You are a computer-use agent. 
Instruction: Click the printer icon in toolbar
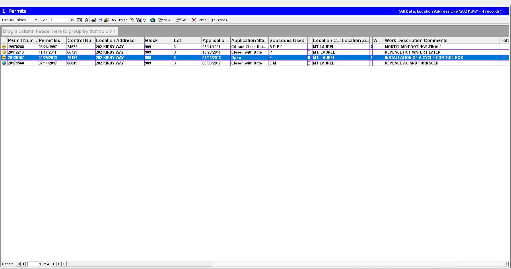click(94, 20)
